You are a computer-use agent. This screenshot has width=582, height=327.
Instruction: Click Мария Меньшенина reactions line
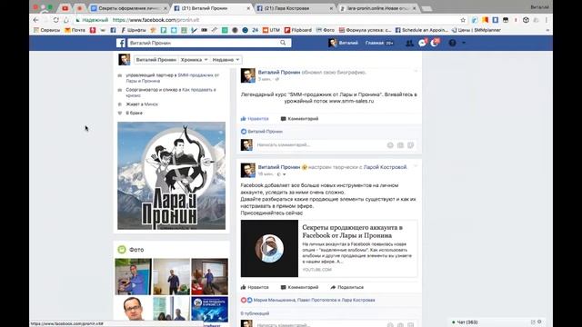coord(314,300)
